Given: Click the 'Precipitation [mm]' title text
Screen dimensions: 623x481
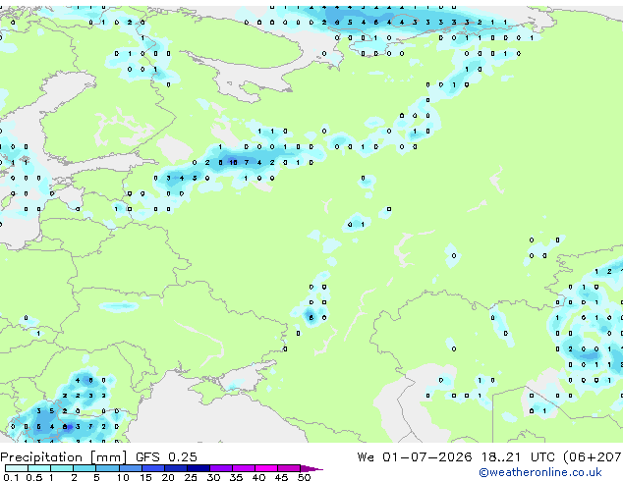Looking at the screenshot, I should click(x=63, y=457).
